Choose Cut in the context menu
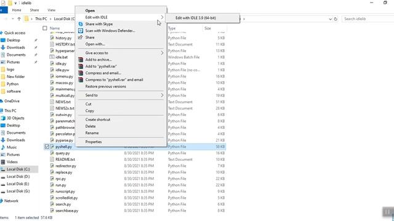394x221 pixels. [88, 104]
